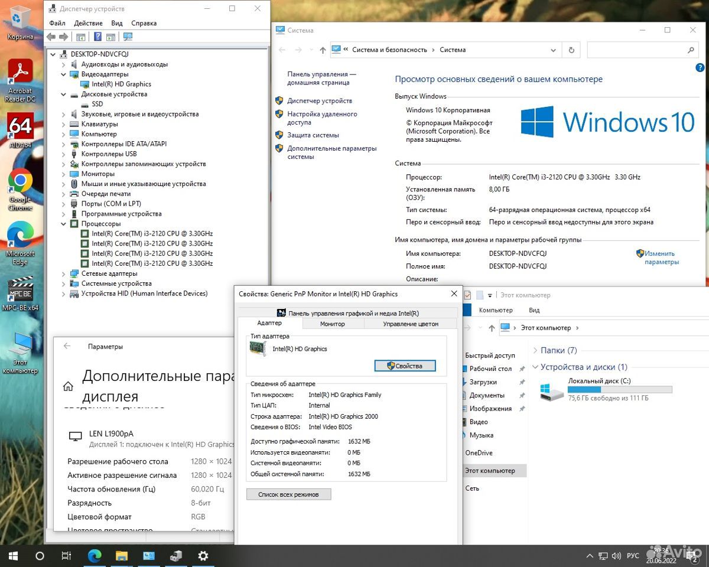Select Сеть in the Explorer sidebar
This screenshot has height=567, width=709.
pos(472,488)
